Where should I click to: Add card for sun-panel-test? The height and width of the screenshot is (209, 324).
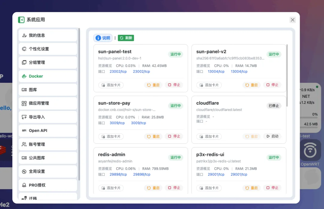pyautogui.click(x=111, y=85)
